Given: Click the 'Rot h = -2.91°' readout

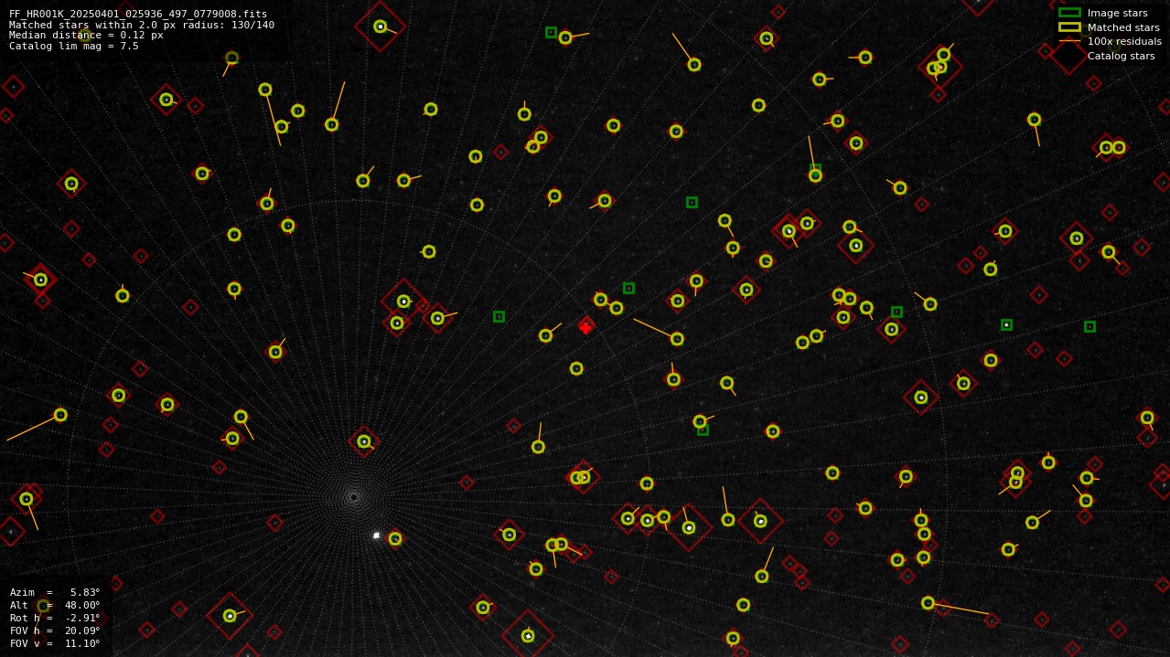Looking at the screenshot, I should pos(55,618).
